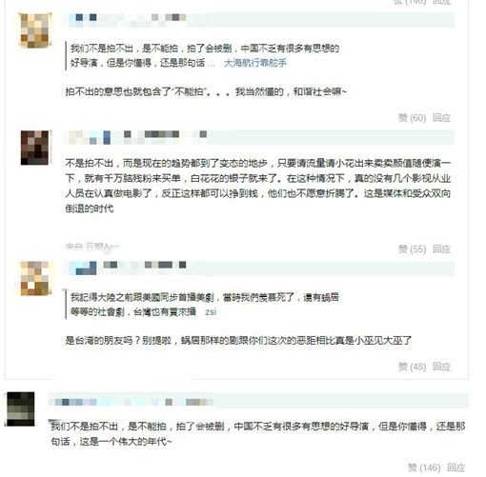Open the bottom commenter's blurred username
This screenshot has width=486, height=477.
[x=132, y=402]
